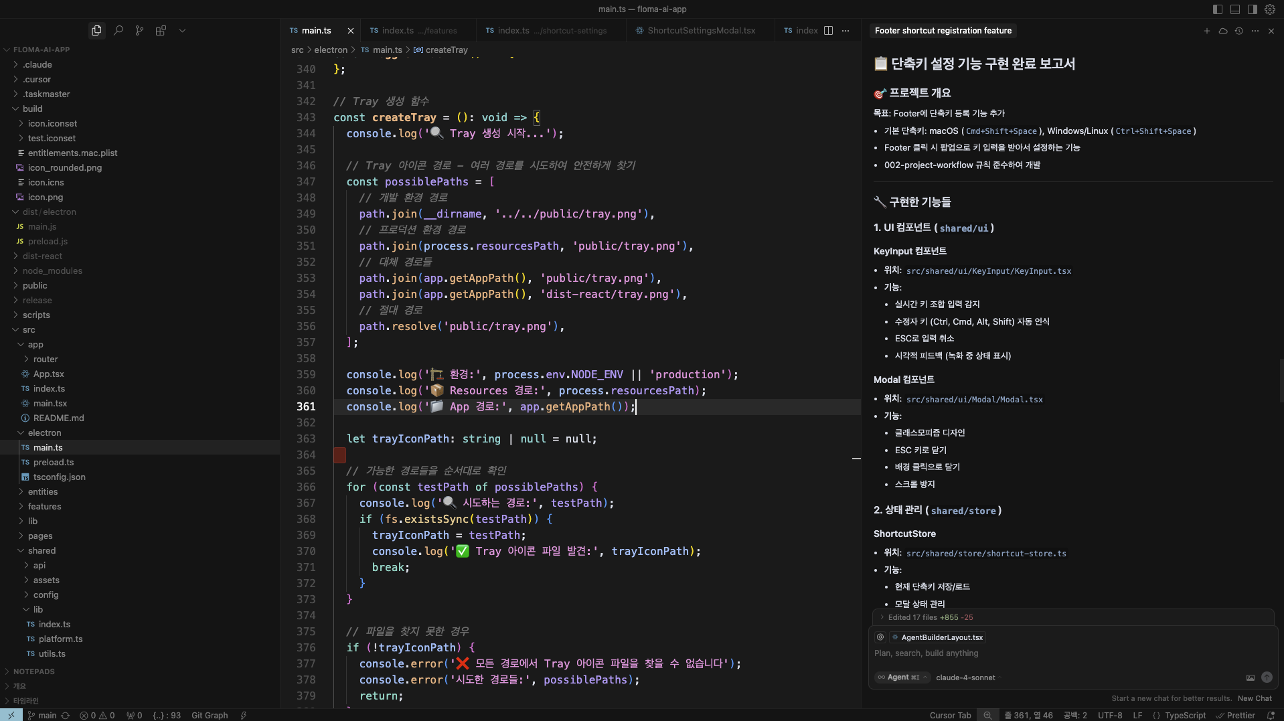Show chat history clock icon
Image resolution: width=1284 pixels, height=721 pixels.
click(1239, 31)
